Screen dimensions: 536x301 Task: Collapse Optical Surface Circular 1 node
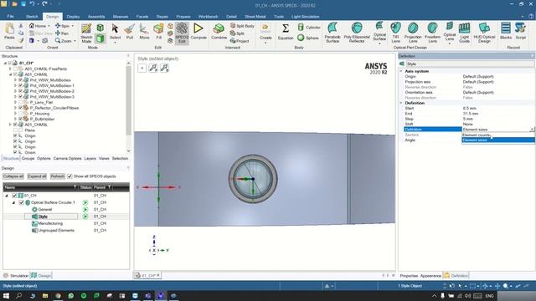pyautogui.click(x=13, y=202)
